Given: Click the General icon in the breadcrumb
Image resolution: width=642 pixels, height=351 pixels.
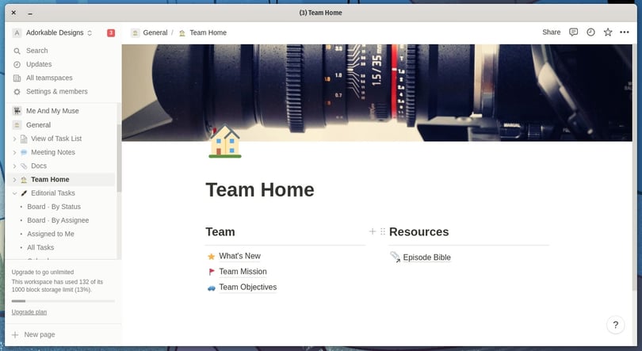Looking at the screenshot, I should (135, 32).
